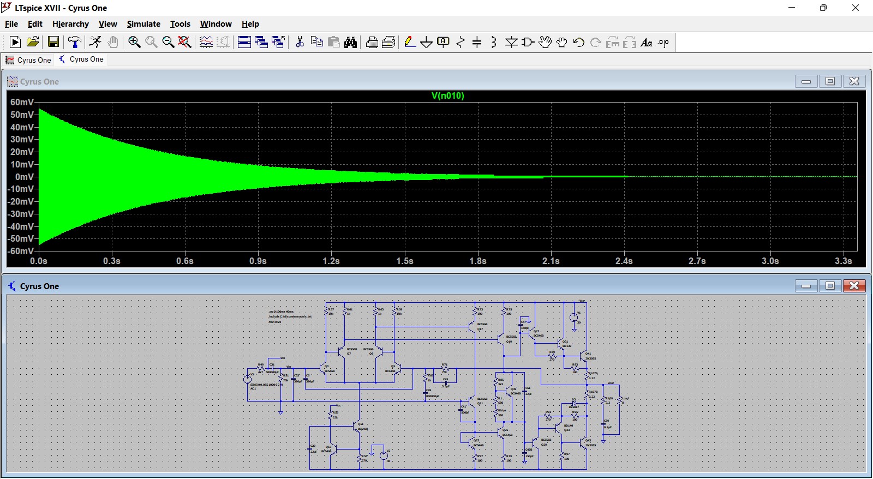The height and width of the screenshot is (479, 873).
Task: Select the Diode tool
Action: [x=511, y=42]
